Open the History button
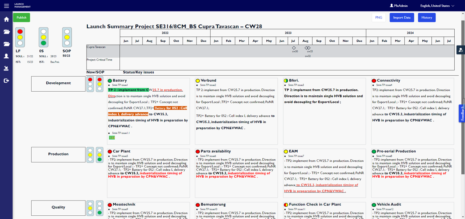 (427, 18)
